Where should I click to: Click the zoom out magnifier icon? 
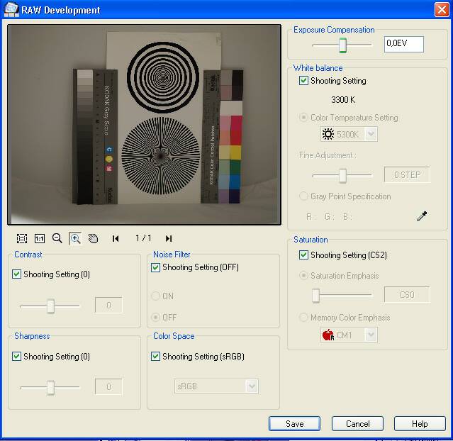tap(57, 239)
